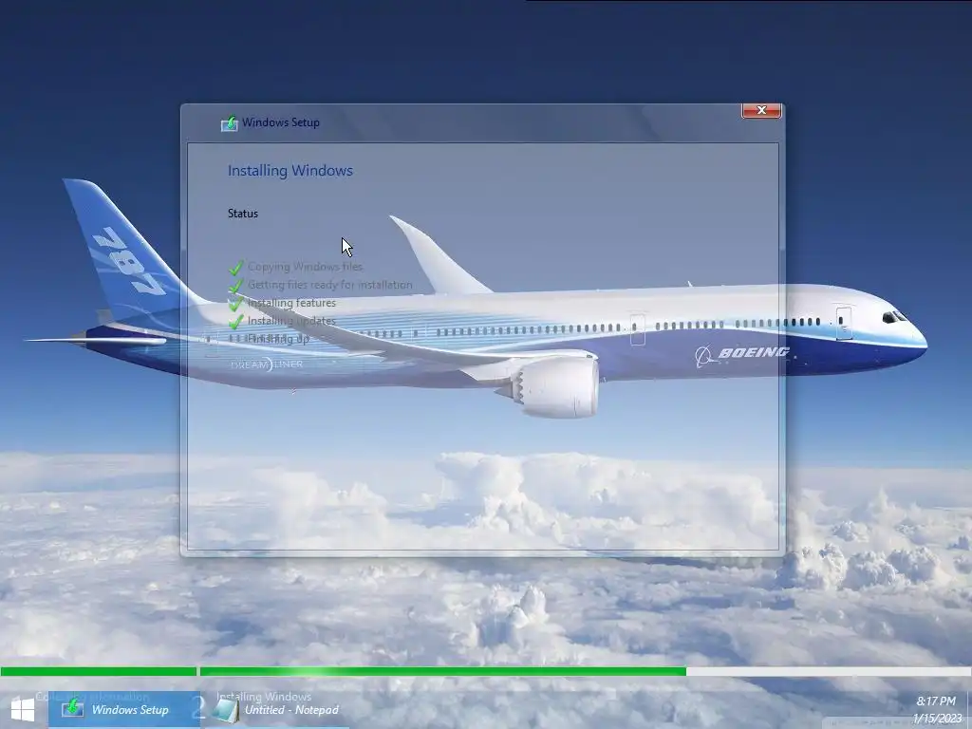The width and height of the screenshot is (972, 729).
Task: Click the checkmark beside Getting files ready
Action: tap(235, 286)
